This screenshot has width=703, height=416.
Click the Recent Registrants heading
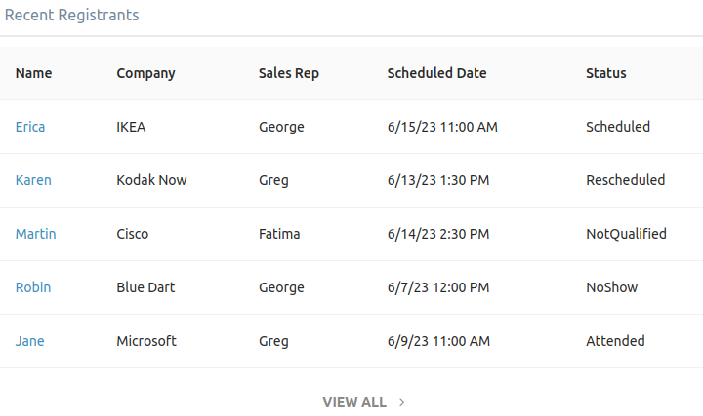71,16
